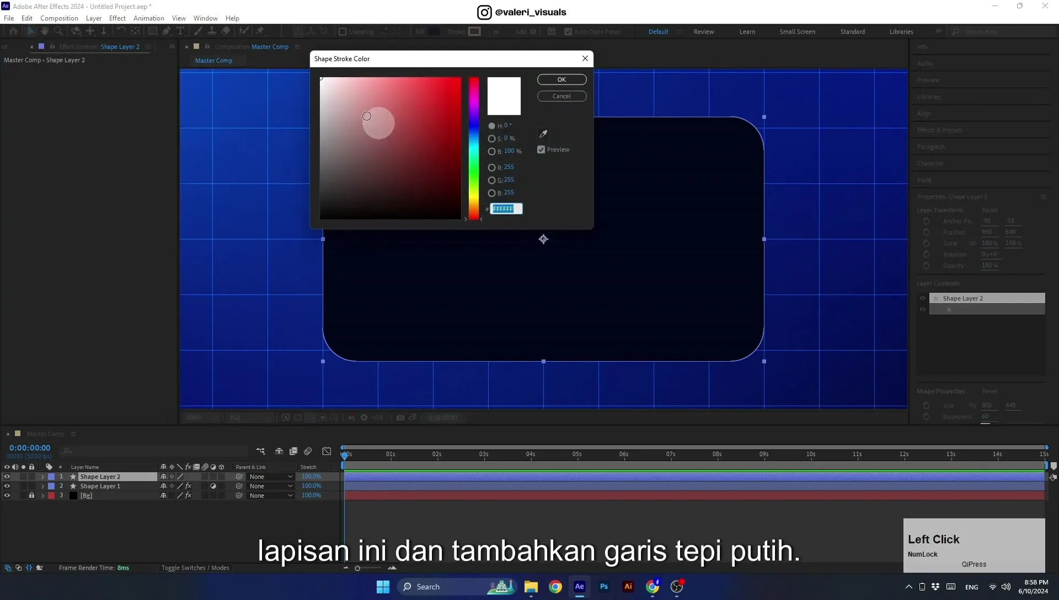Hide Shape Layer 2 using its eye toggle
This screenshot has width=1059, height=600.
click(x=7, y=477)
